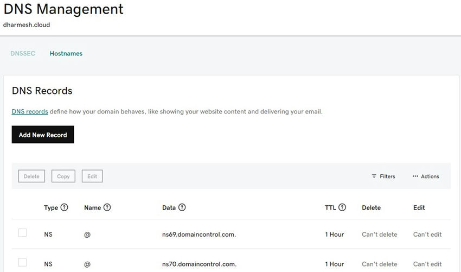Select checkbox for ns70.domaincontrol.com record
This screenshot has height=272, width=461.
22,263
